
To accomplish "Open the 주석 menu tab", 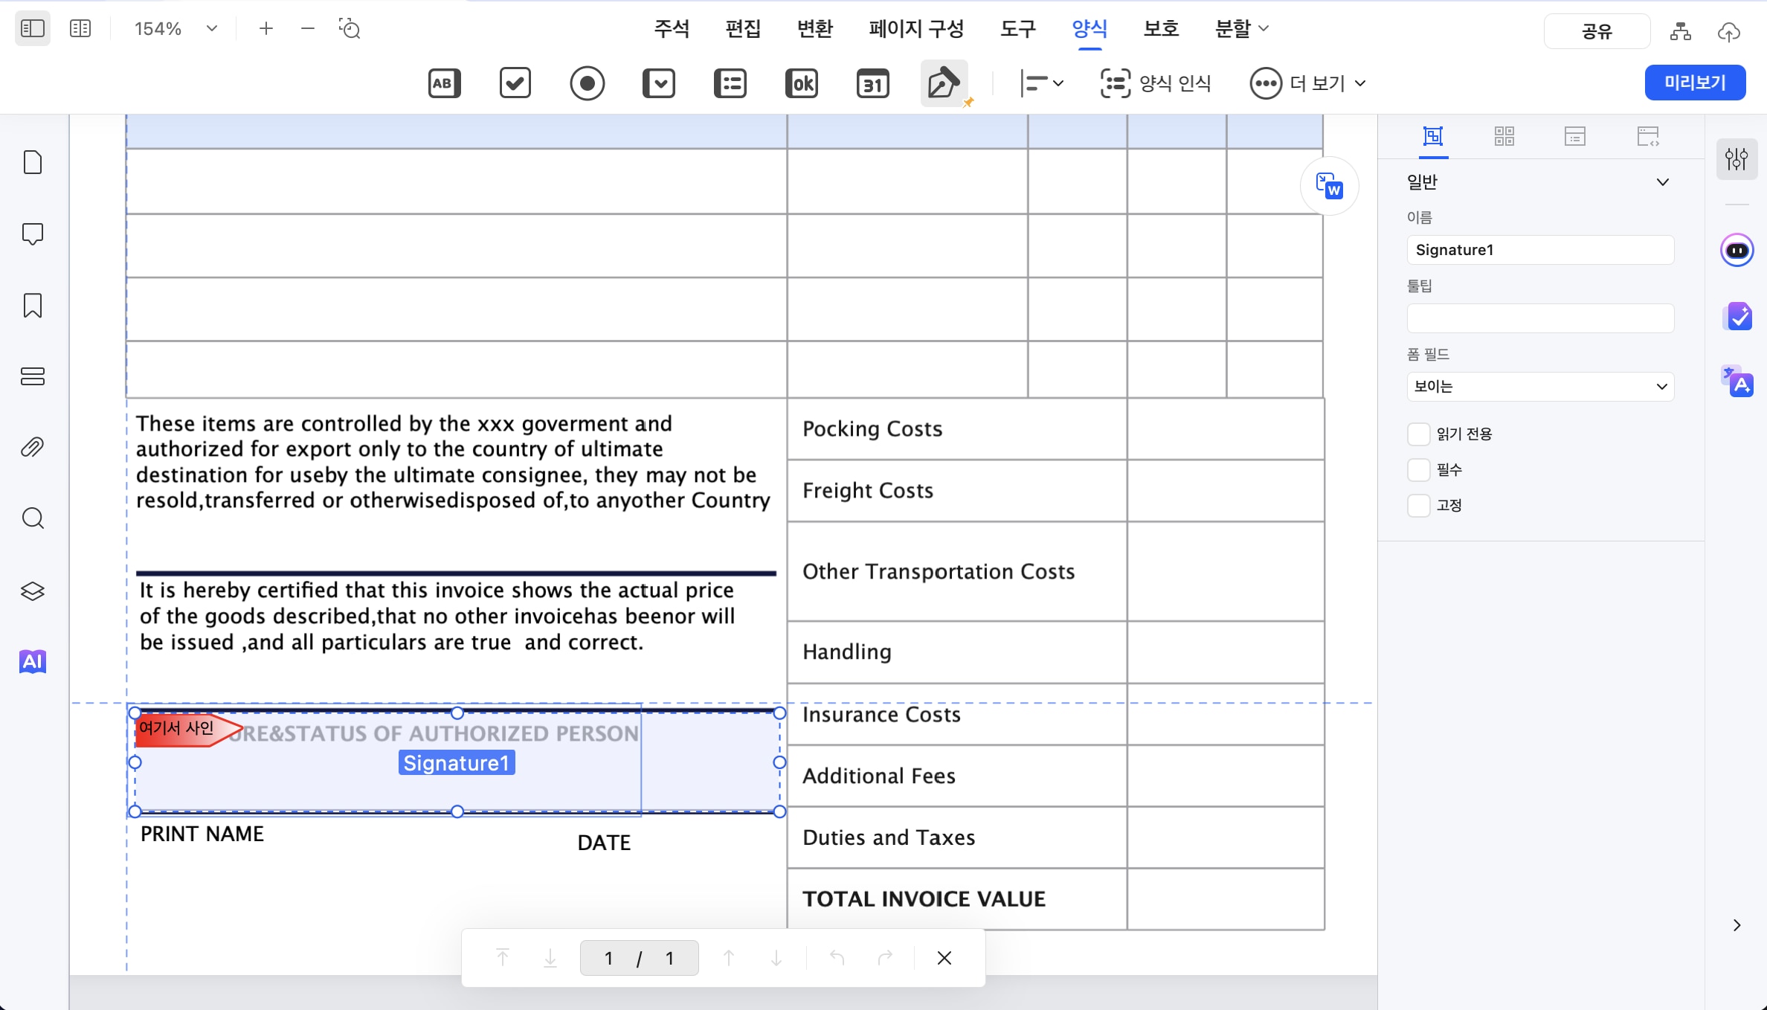I will [672, 29].
